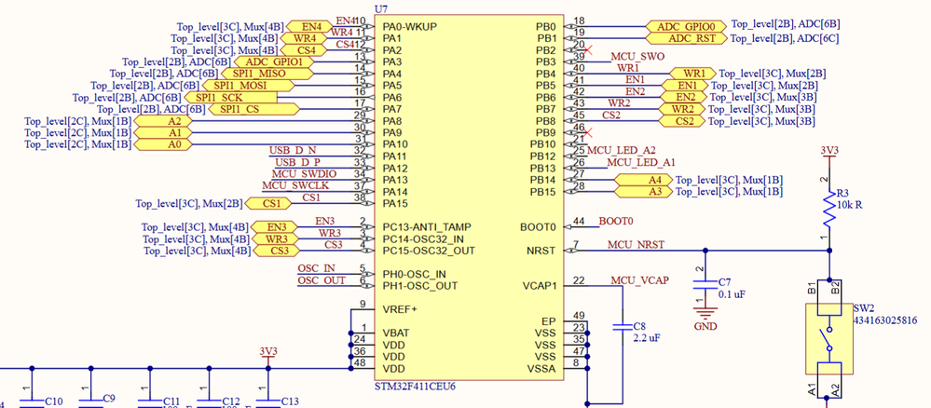
Task: Click the red OSC_OUT net label
Action: click(322, 280)
